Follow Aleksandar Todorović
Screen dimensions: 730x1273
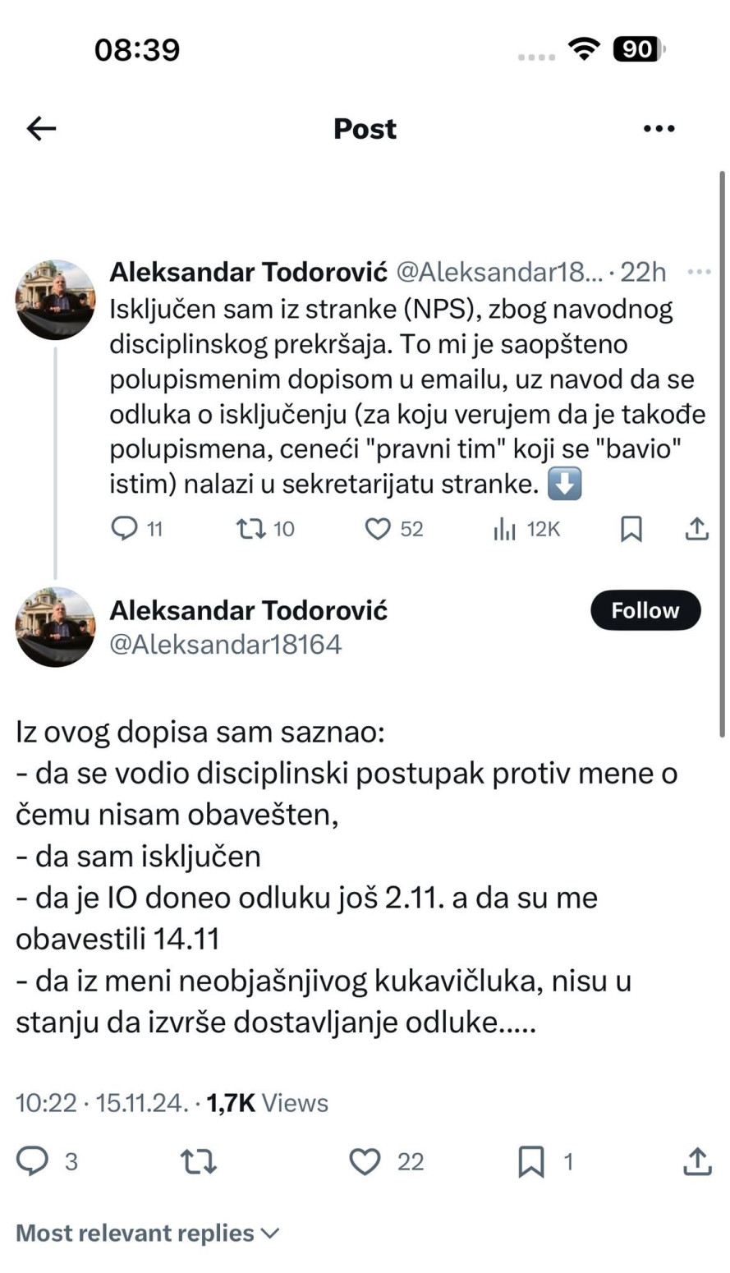pyautogui.click(x=645, y=610)
